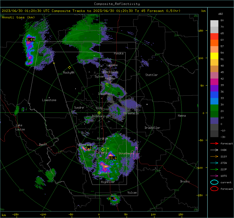
Task: Click the Strathmore city label
Action: (126, 153)
